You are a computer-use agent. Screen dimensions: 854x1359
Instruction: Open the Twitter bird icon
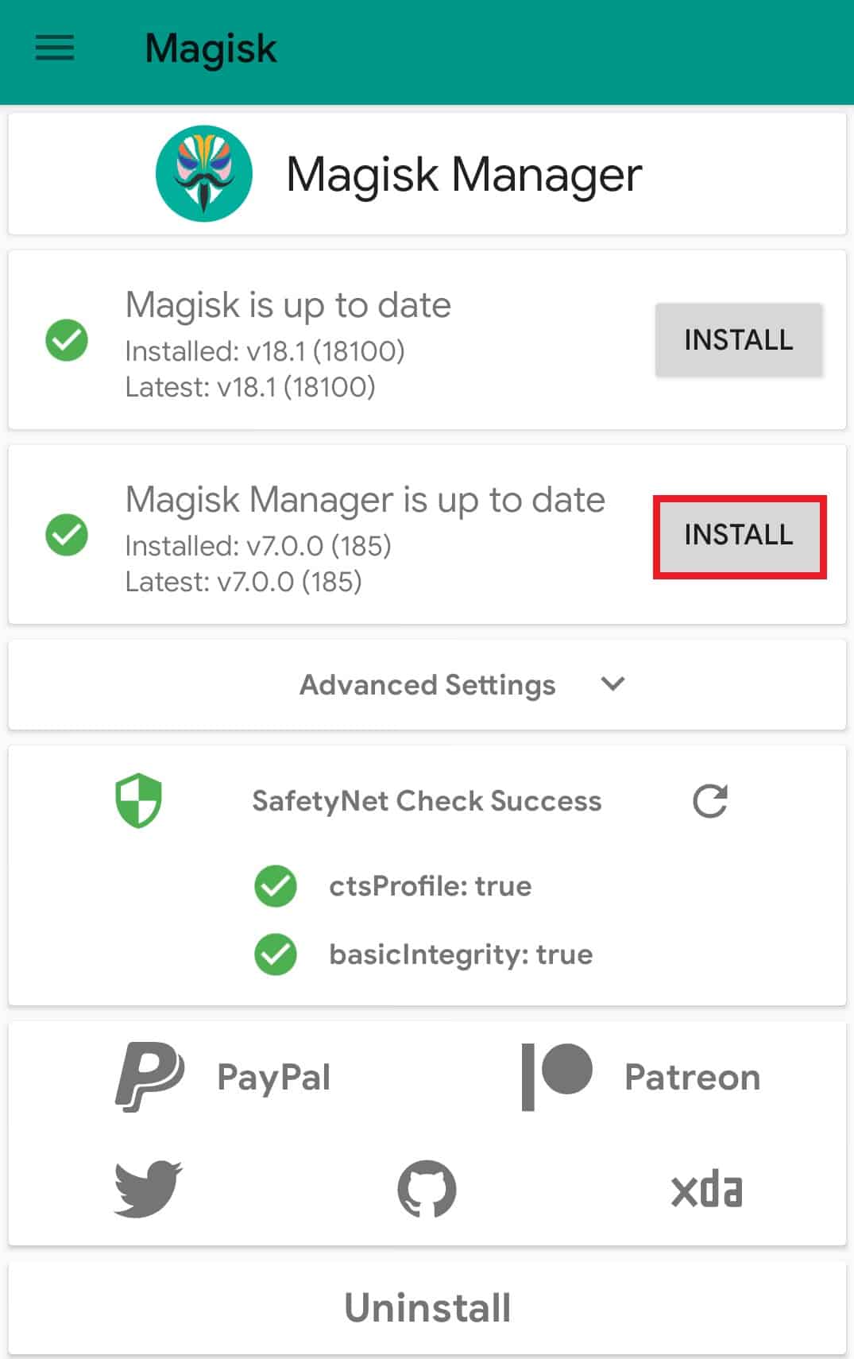(148, 1189)
